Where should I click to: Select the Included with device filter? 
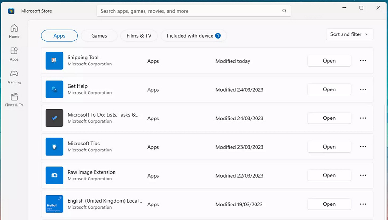(194, 36)
